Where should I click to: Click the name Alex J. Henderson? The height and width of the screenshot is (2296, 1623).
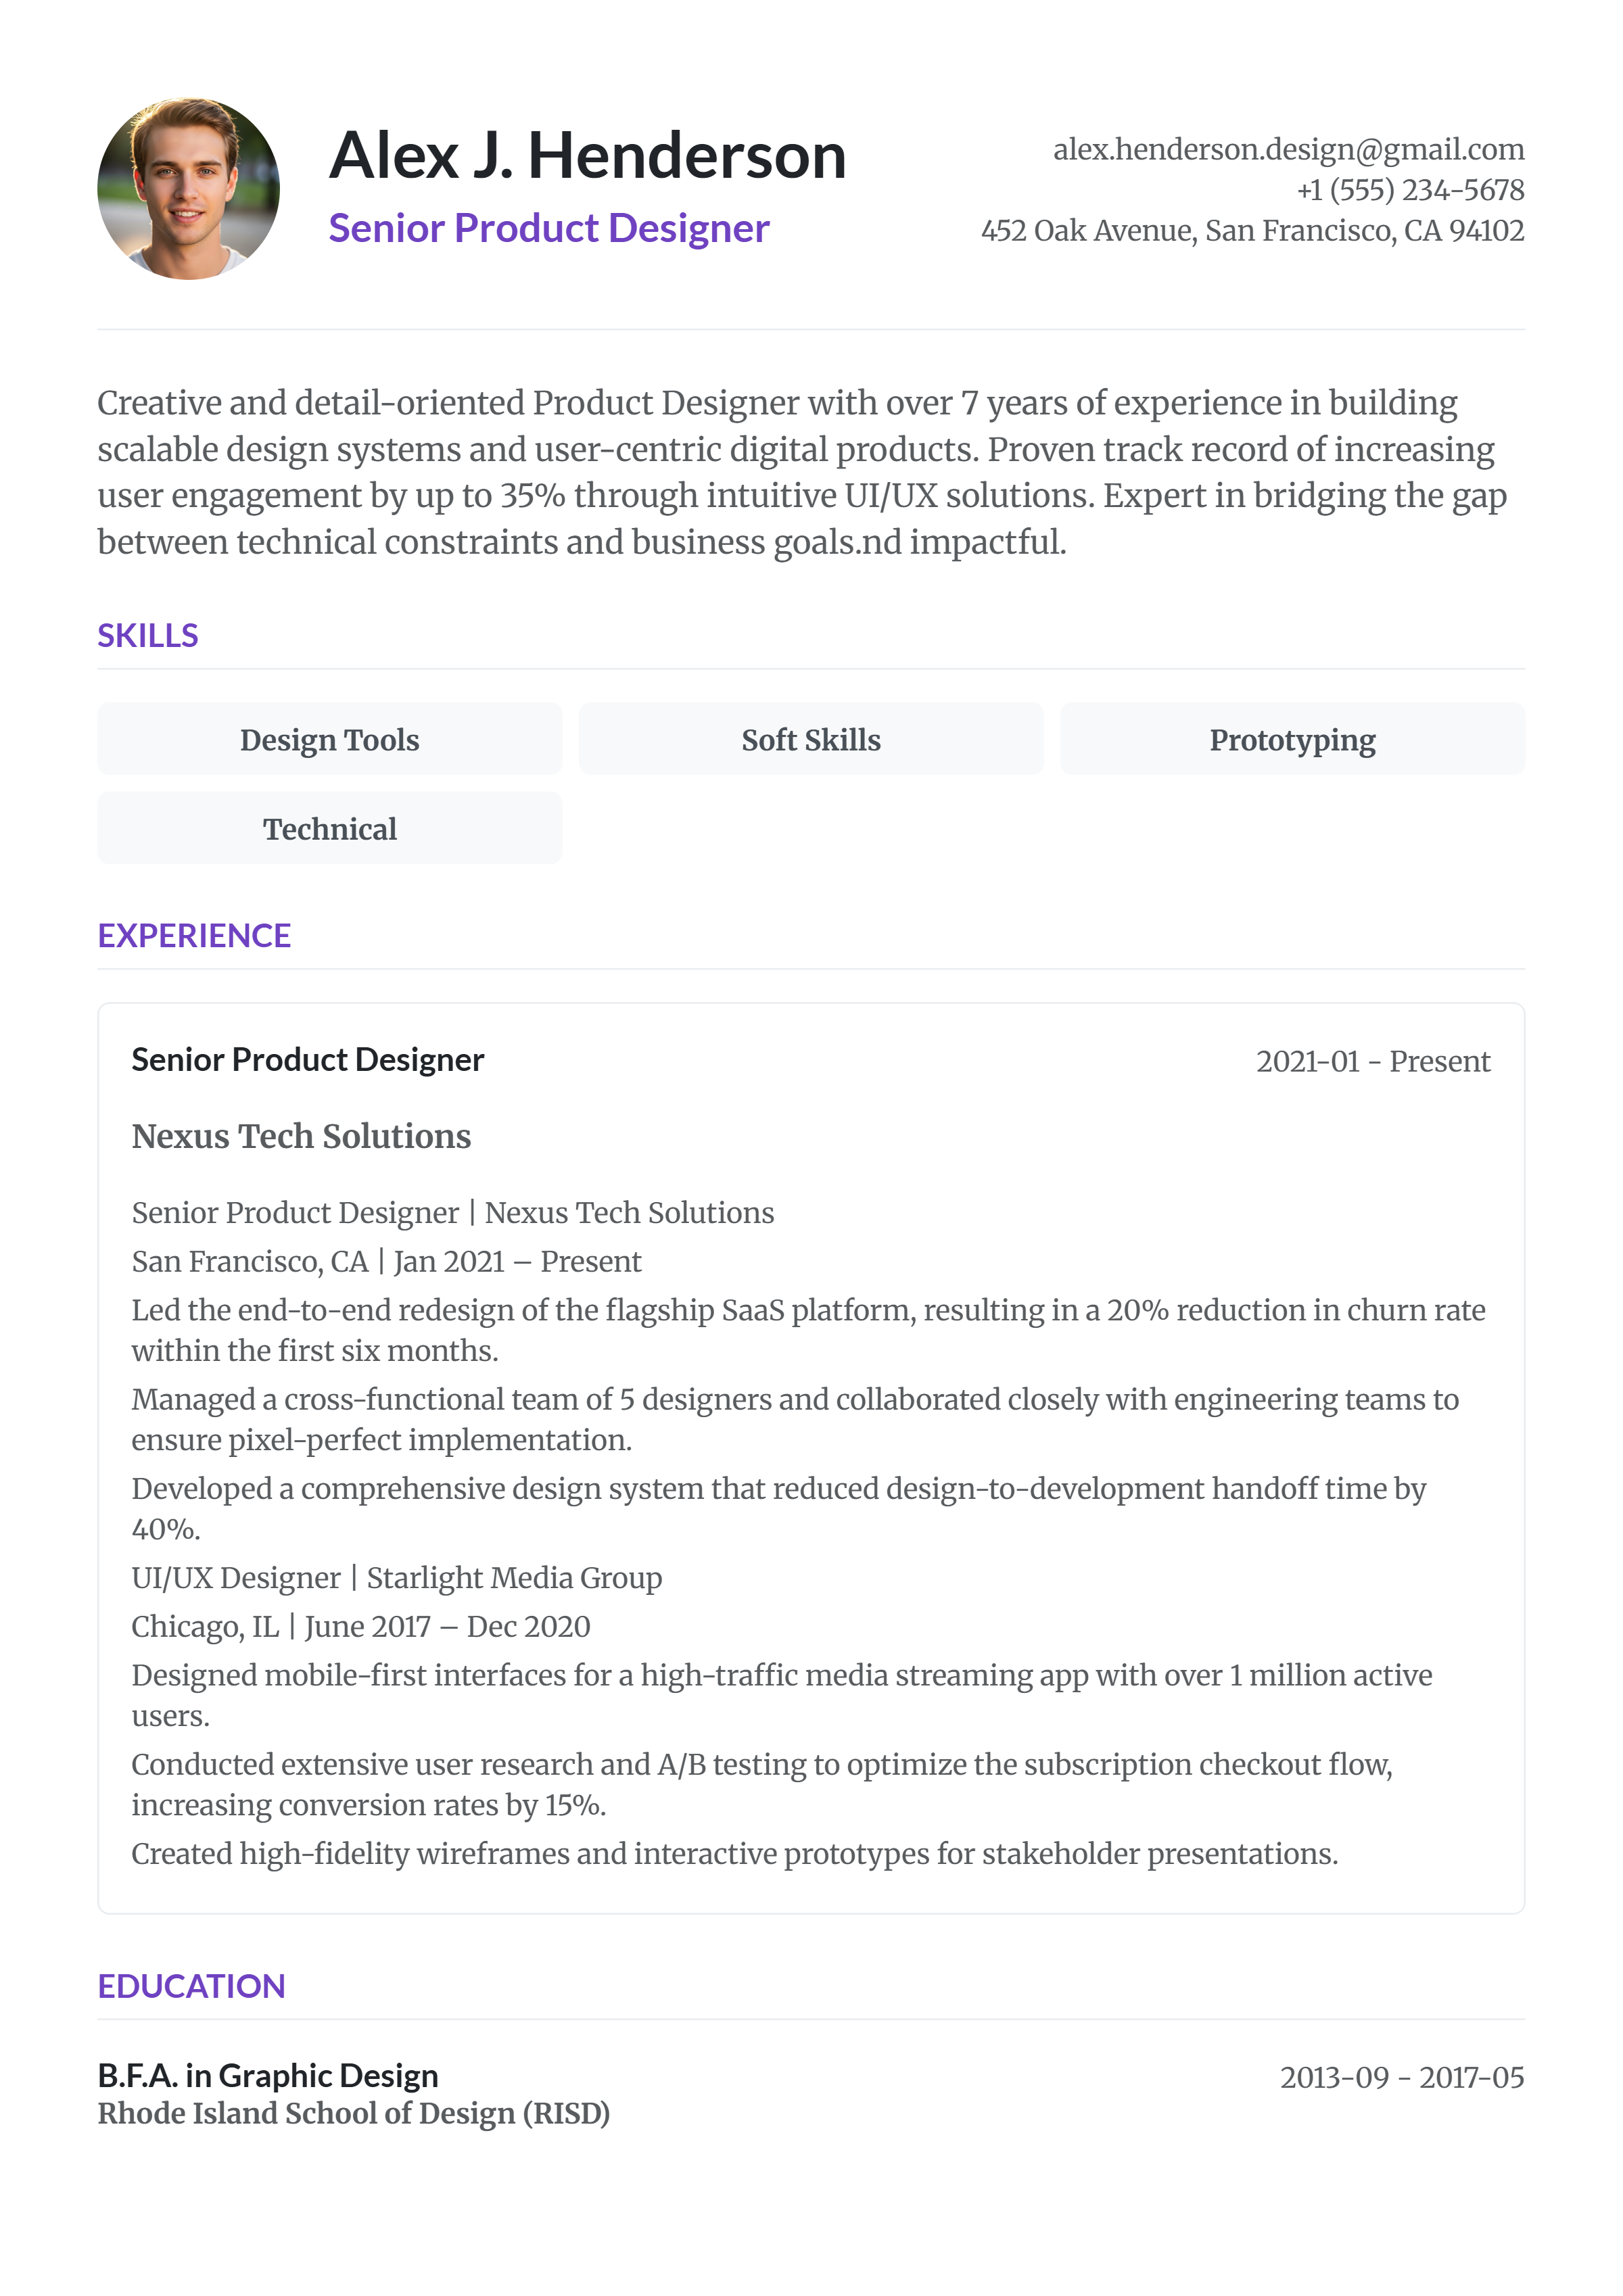click(x=587, y=156)
